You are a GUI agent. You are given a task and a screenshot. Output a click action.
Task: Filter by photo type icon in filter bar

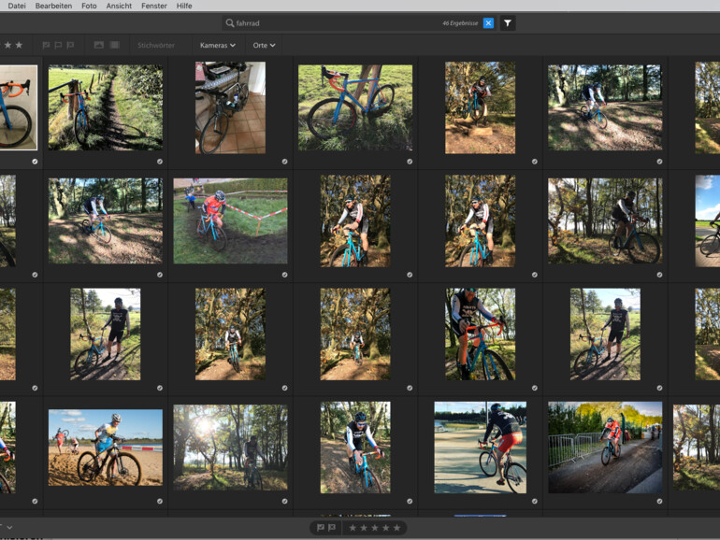point(99,45)
